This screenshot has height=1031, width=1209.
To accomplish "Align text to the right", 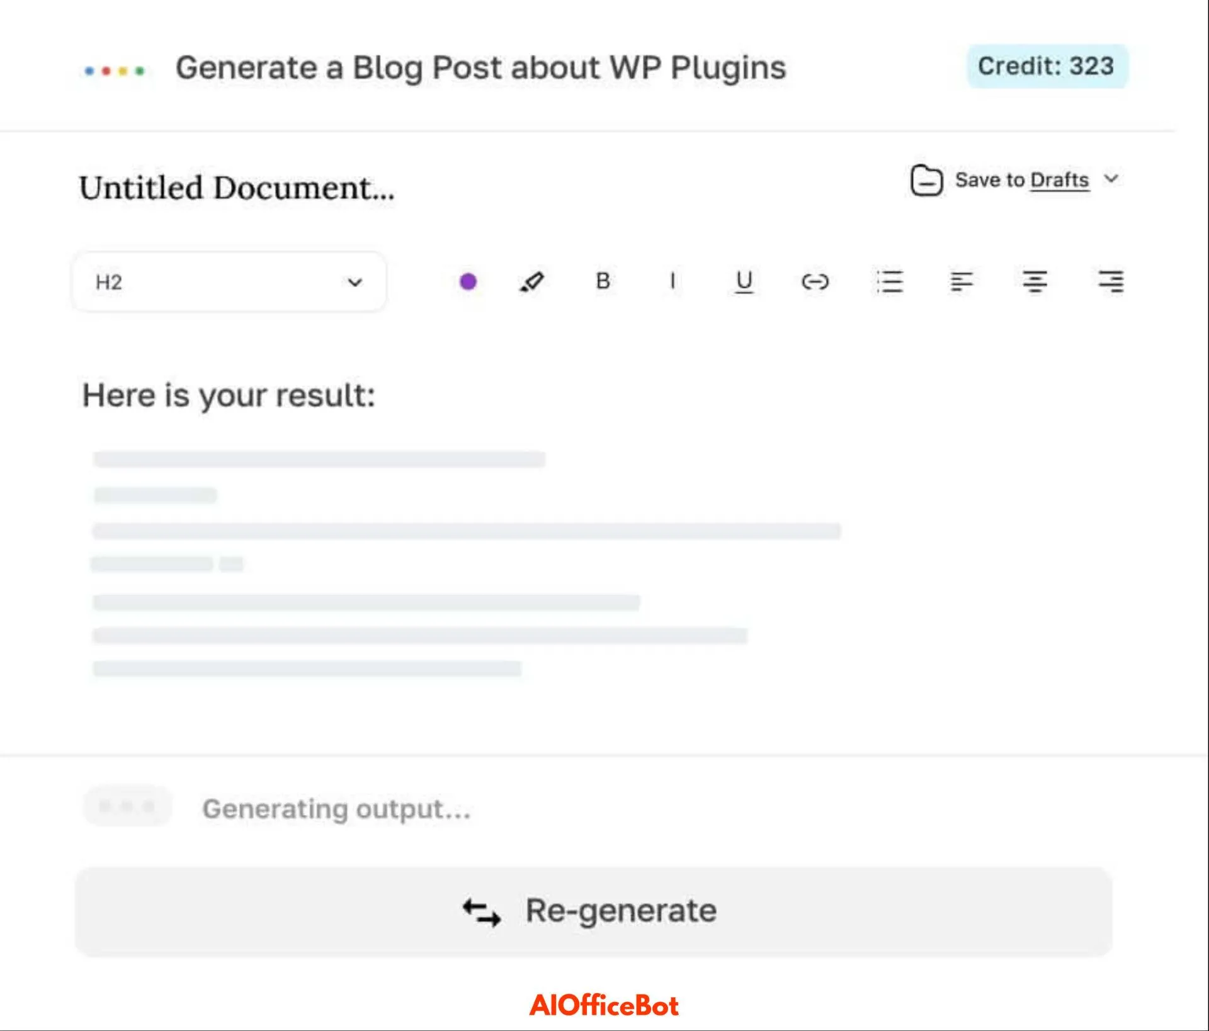I will click(1111, 281).
